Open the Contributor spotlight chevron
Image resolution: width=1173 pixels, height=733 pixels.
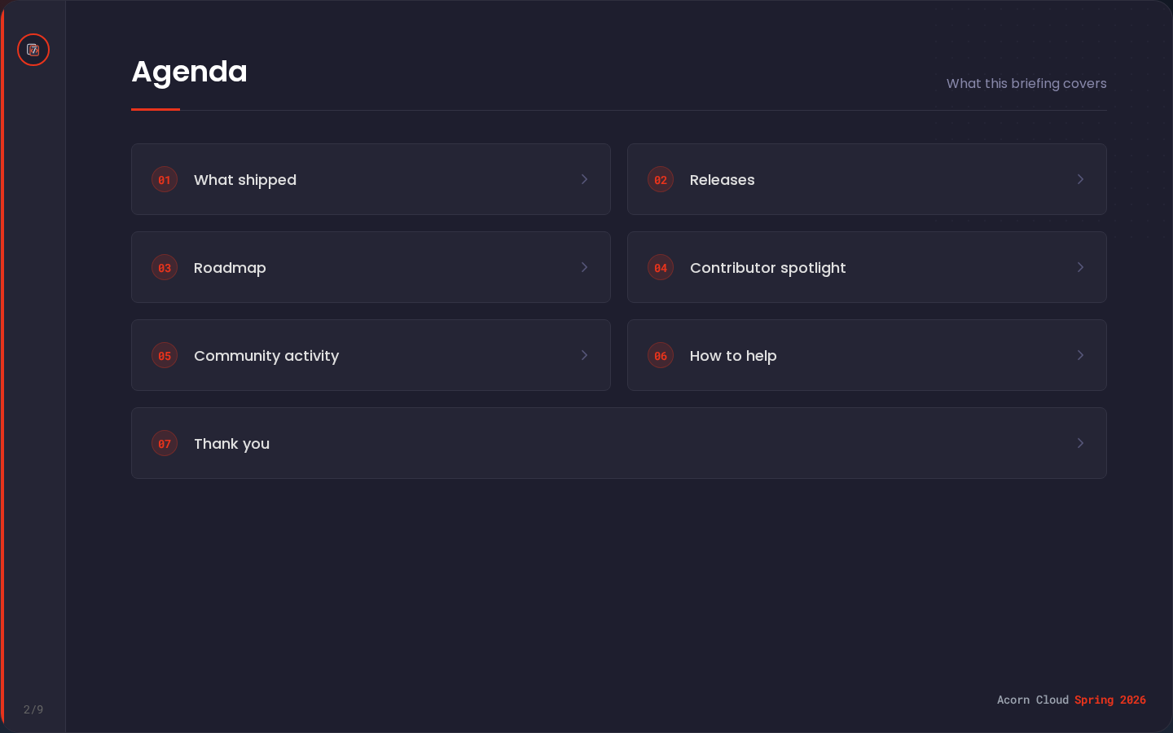(1080, 267)
